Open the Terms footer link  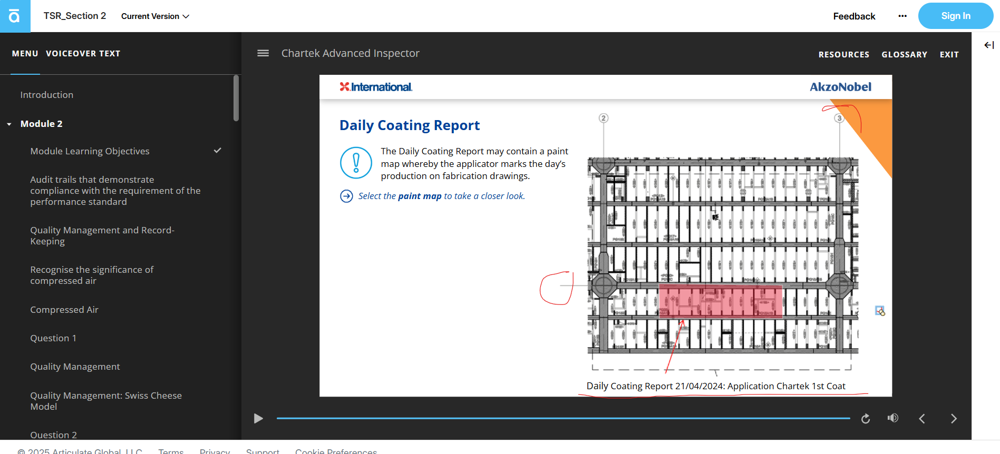click(x=171, y=451)
